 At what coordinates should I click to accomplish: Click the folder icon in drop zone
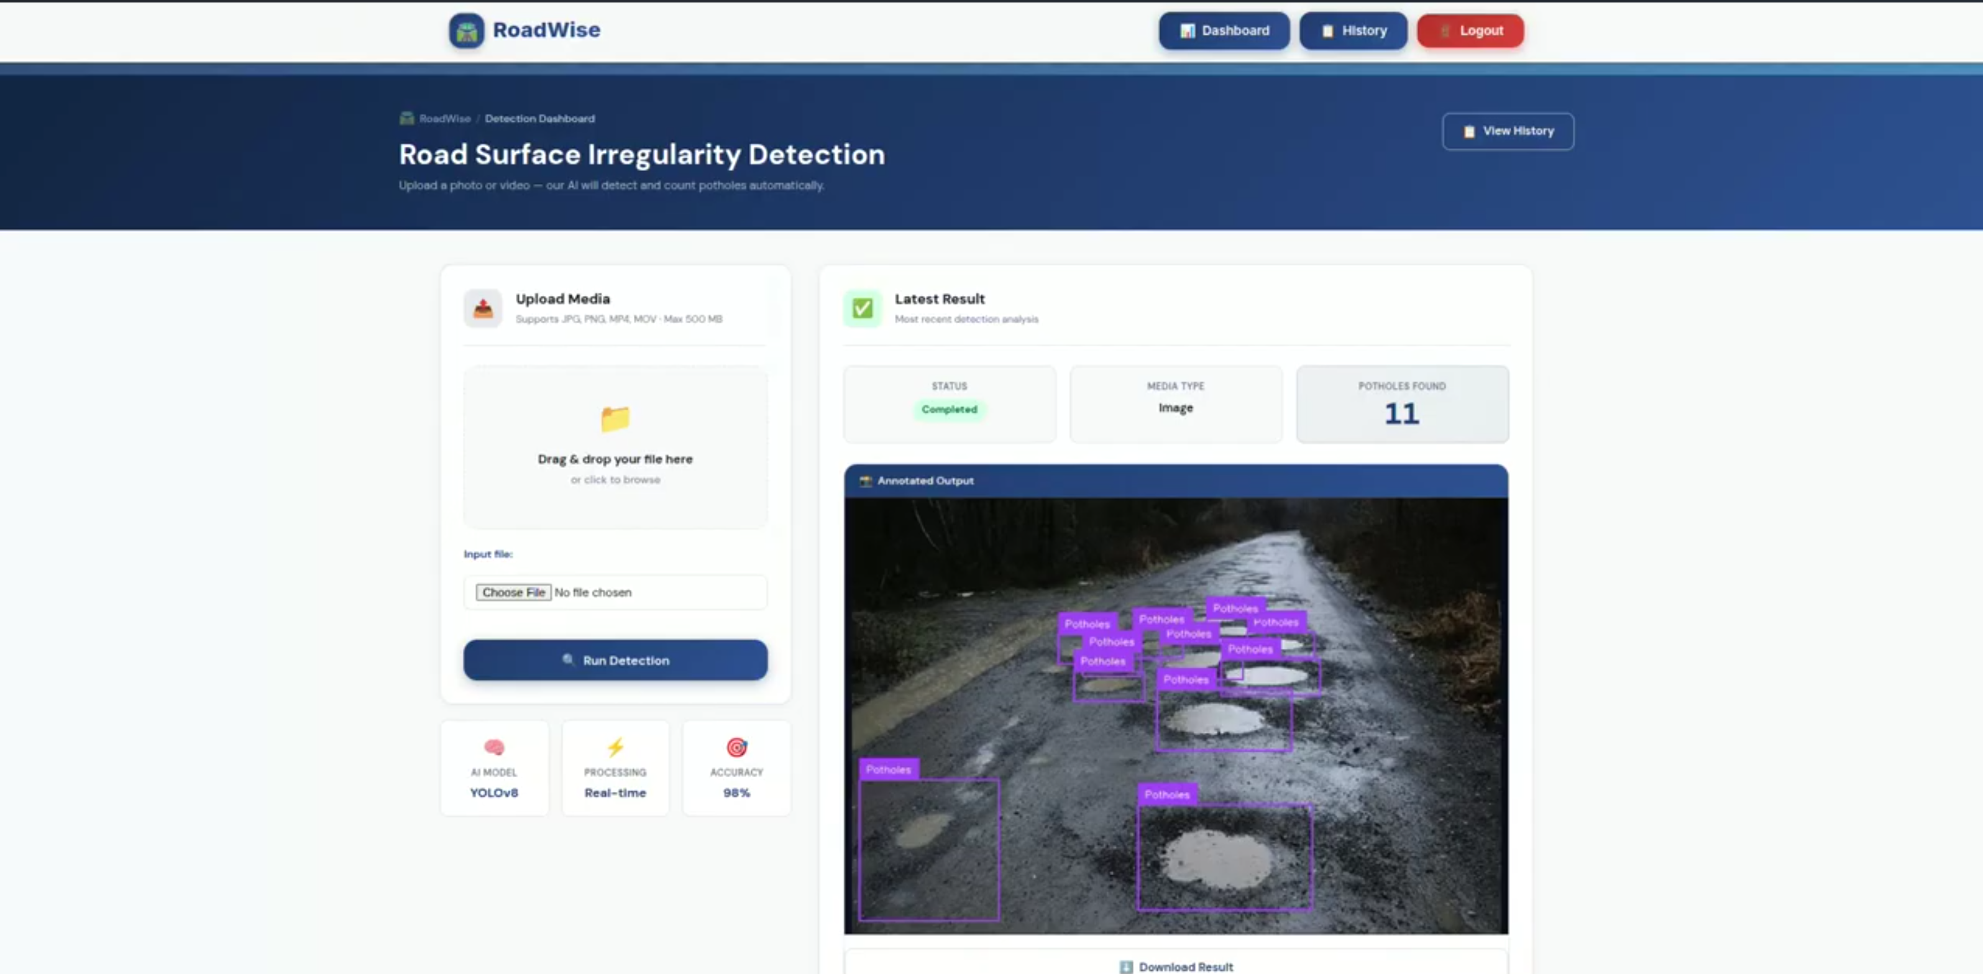coord(615,419)
